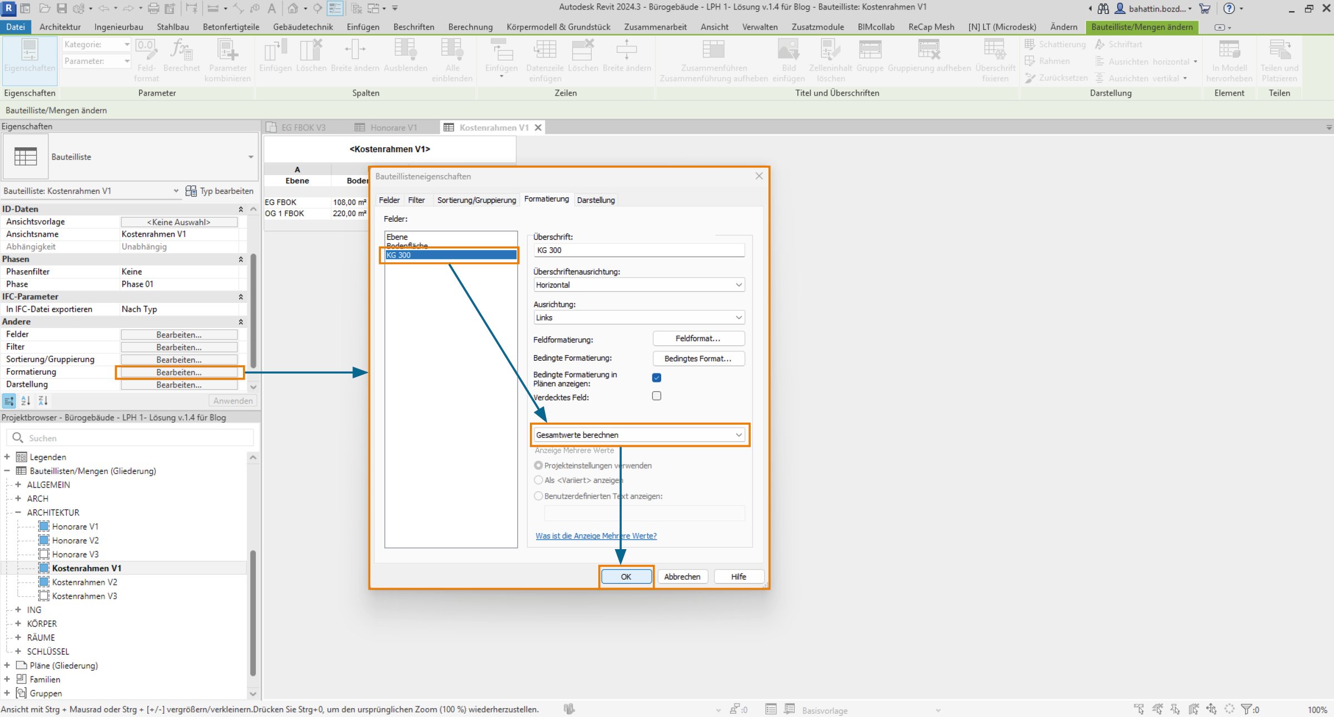Screen dimensions: 1334x717
Task: Click Datenzeile einfügen icon
Action: pos(545,60)
